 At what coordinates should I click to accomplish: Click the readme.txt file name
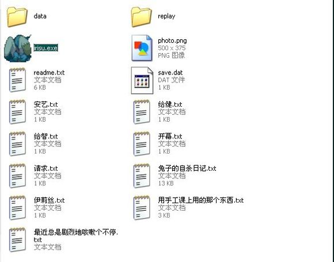[x=49, y=73]
